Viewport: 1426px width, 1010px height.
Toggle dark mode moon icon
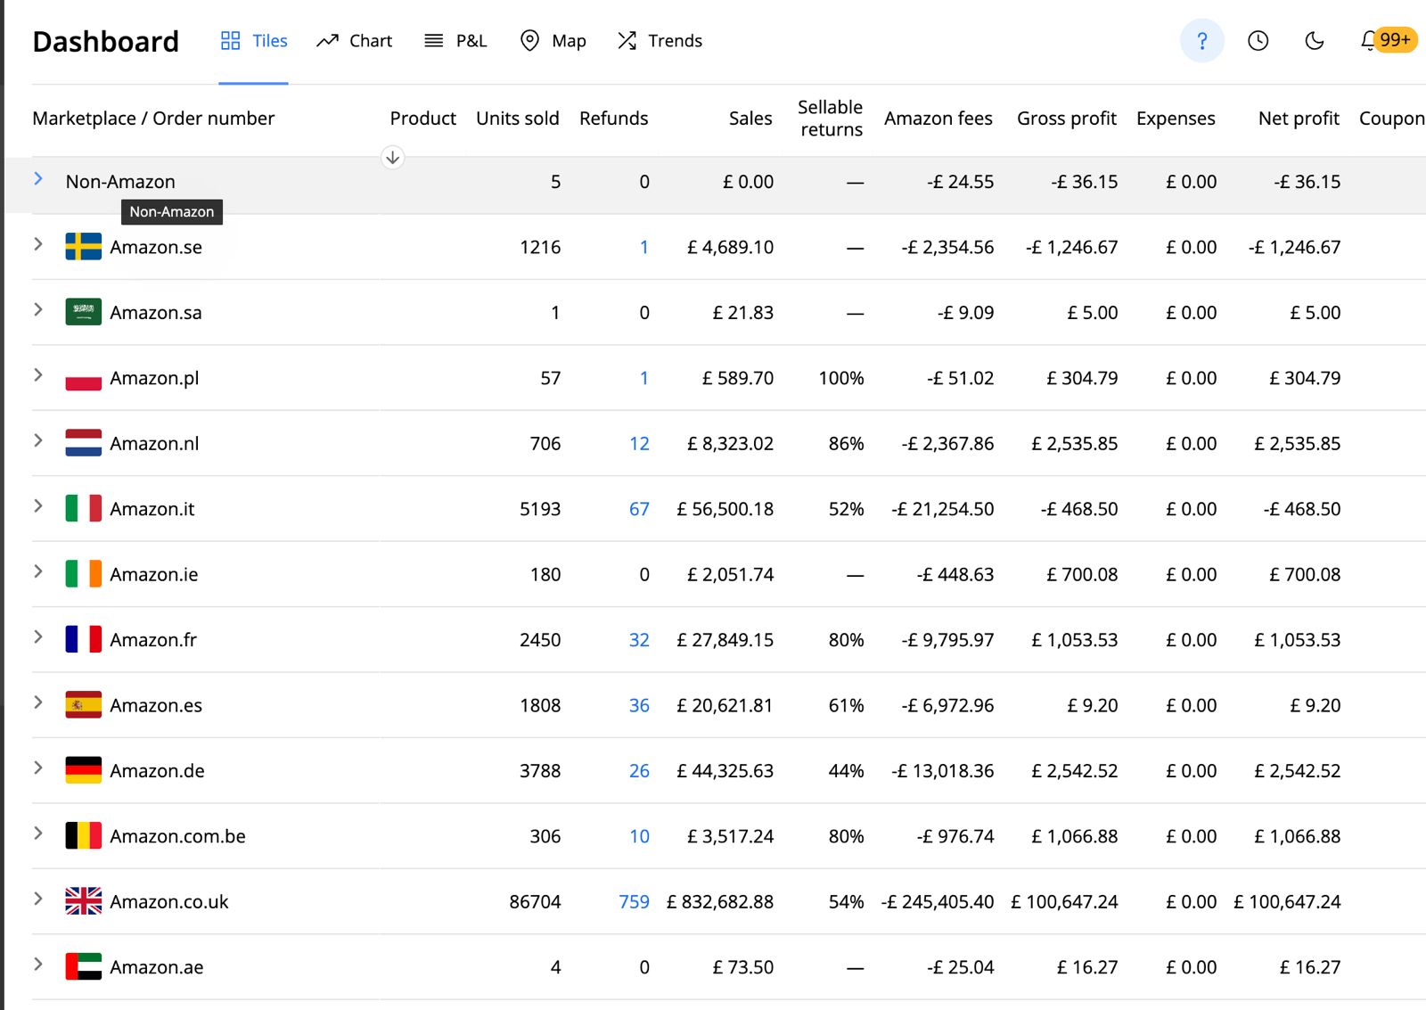coord(1314,41)
